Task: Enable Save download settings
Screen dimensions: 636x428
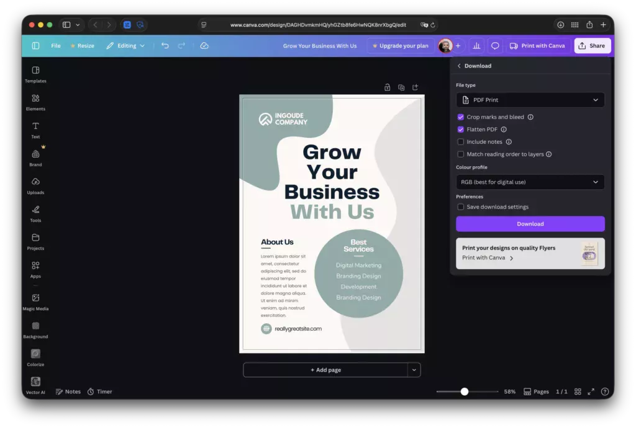Action: click(460, 207)
